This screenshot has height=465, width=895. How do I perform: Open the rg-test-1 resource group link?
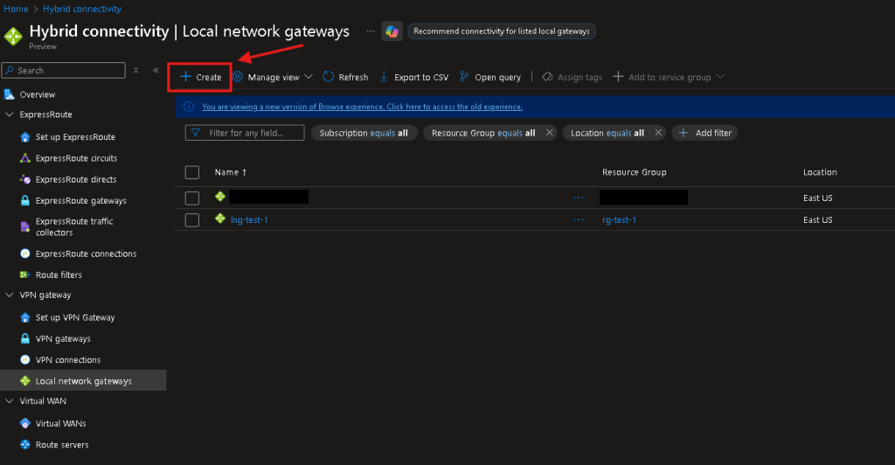click(619, 220)
